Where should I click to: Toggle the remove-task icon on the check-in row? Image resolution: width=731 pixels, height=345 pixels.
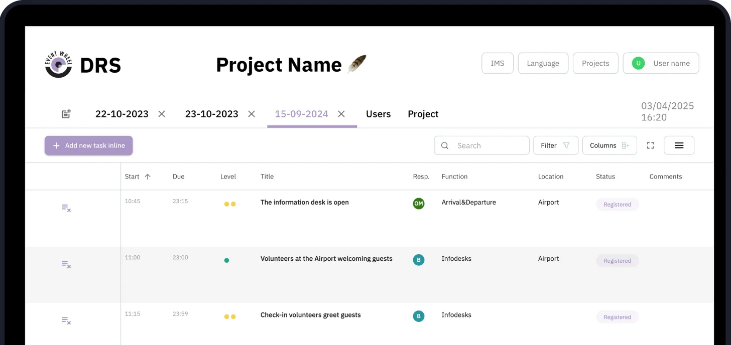[66, 321]
